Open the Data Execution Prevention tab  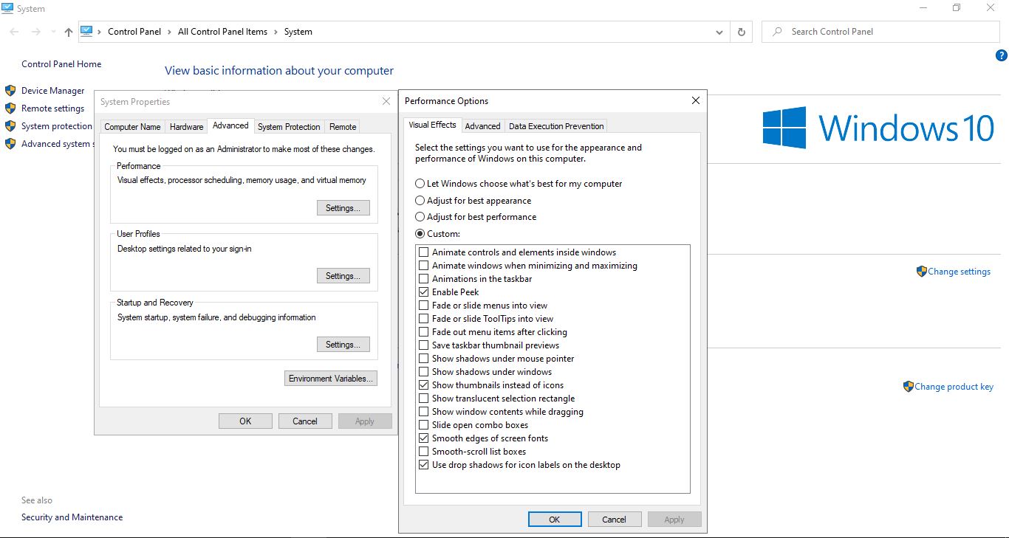556,126
